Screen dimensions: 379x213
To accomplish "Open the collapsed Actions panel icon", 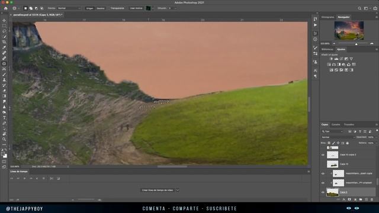I will [315, 25].
